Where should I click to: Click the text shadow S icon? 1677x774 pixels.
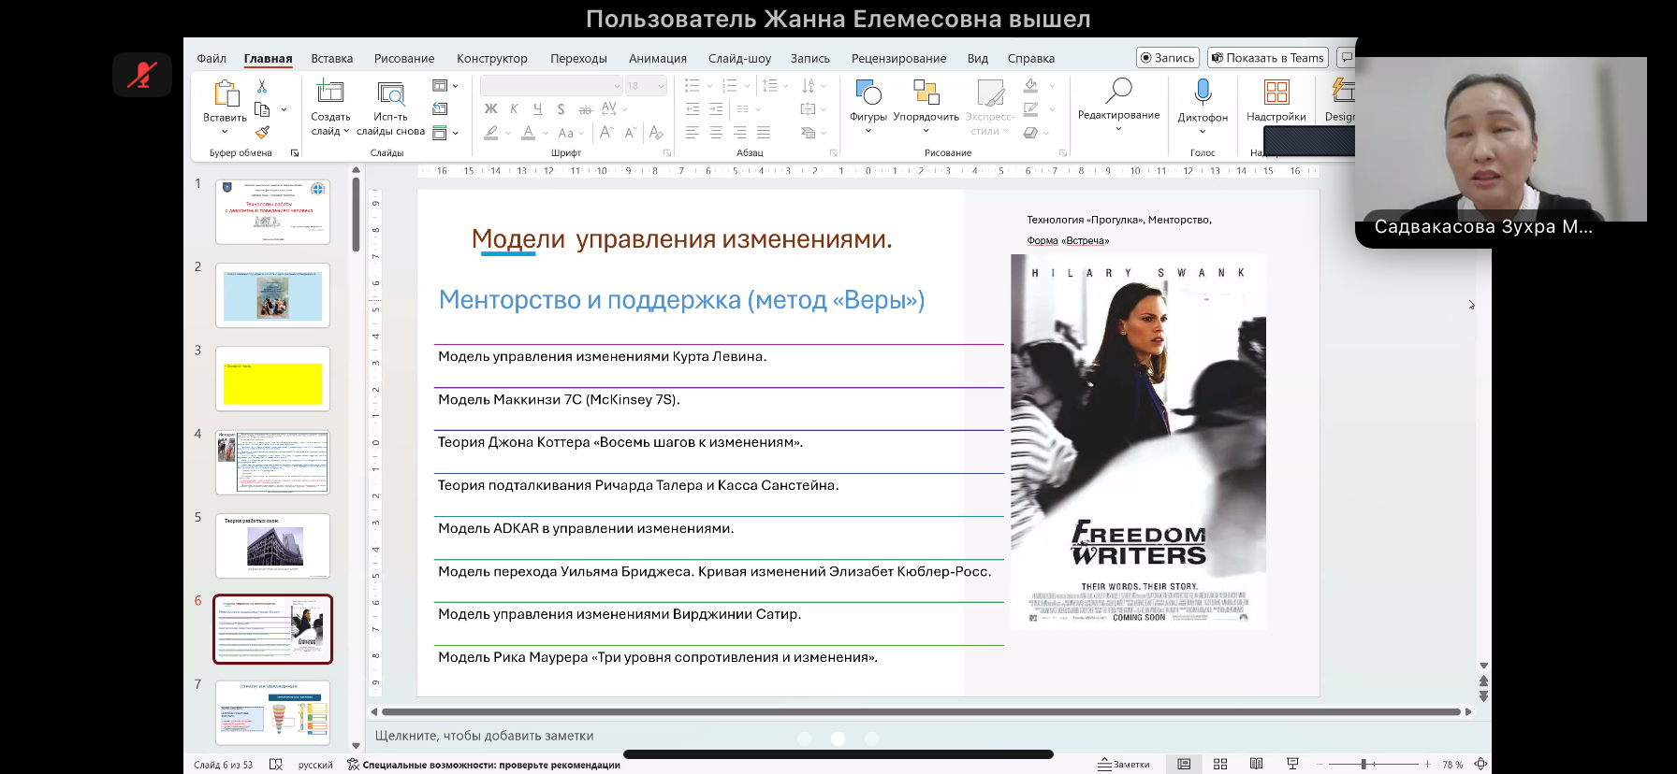(561, 109)
